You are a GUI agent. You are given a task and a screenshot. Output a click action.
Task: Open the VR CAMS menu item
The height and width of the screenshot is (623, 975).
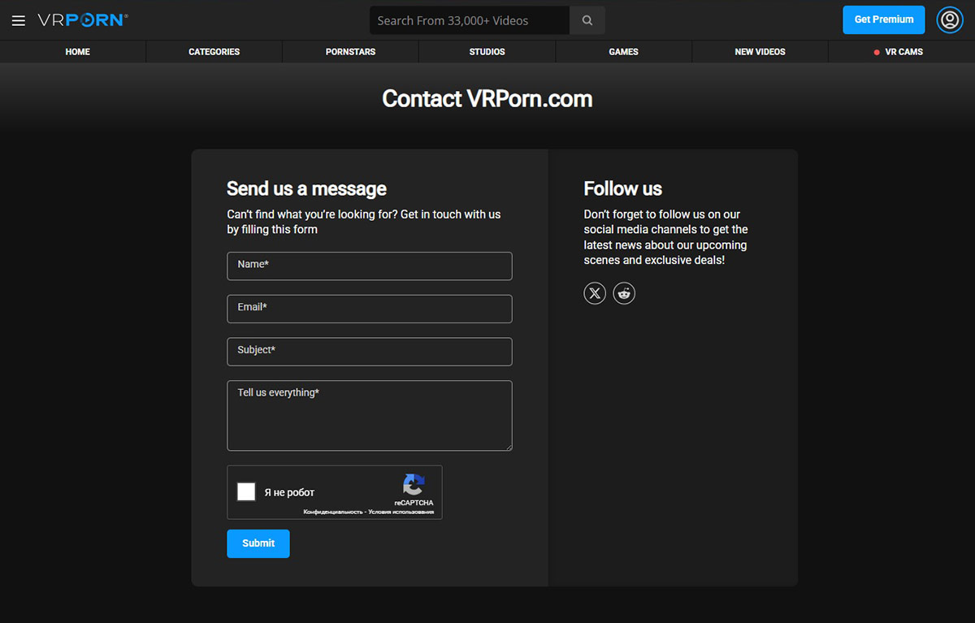(897, 52)
